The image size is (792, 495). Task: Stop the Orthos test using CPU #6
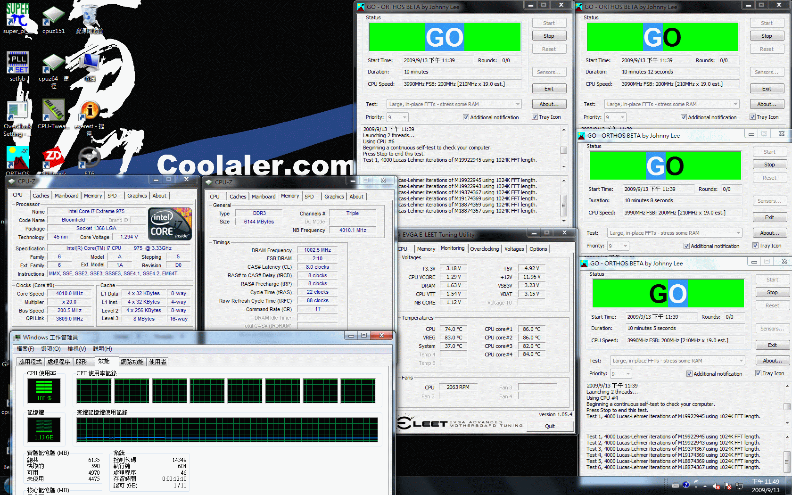(549, 36)
